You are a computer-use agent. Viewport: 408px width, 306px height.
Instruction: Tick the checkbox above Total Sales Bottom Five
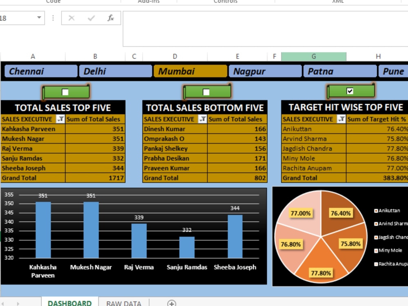[206, 92]
